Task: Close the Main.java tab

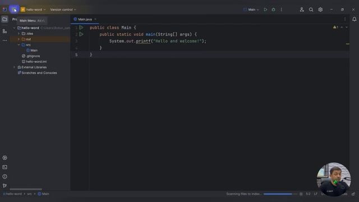Action: point(95,19)
